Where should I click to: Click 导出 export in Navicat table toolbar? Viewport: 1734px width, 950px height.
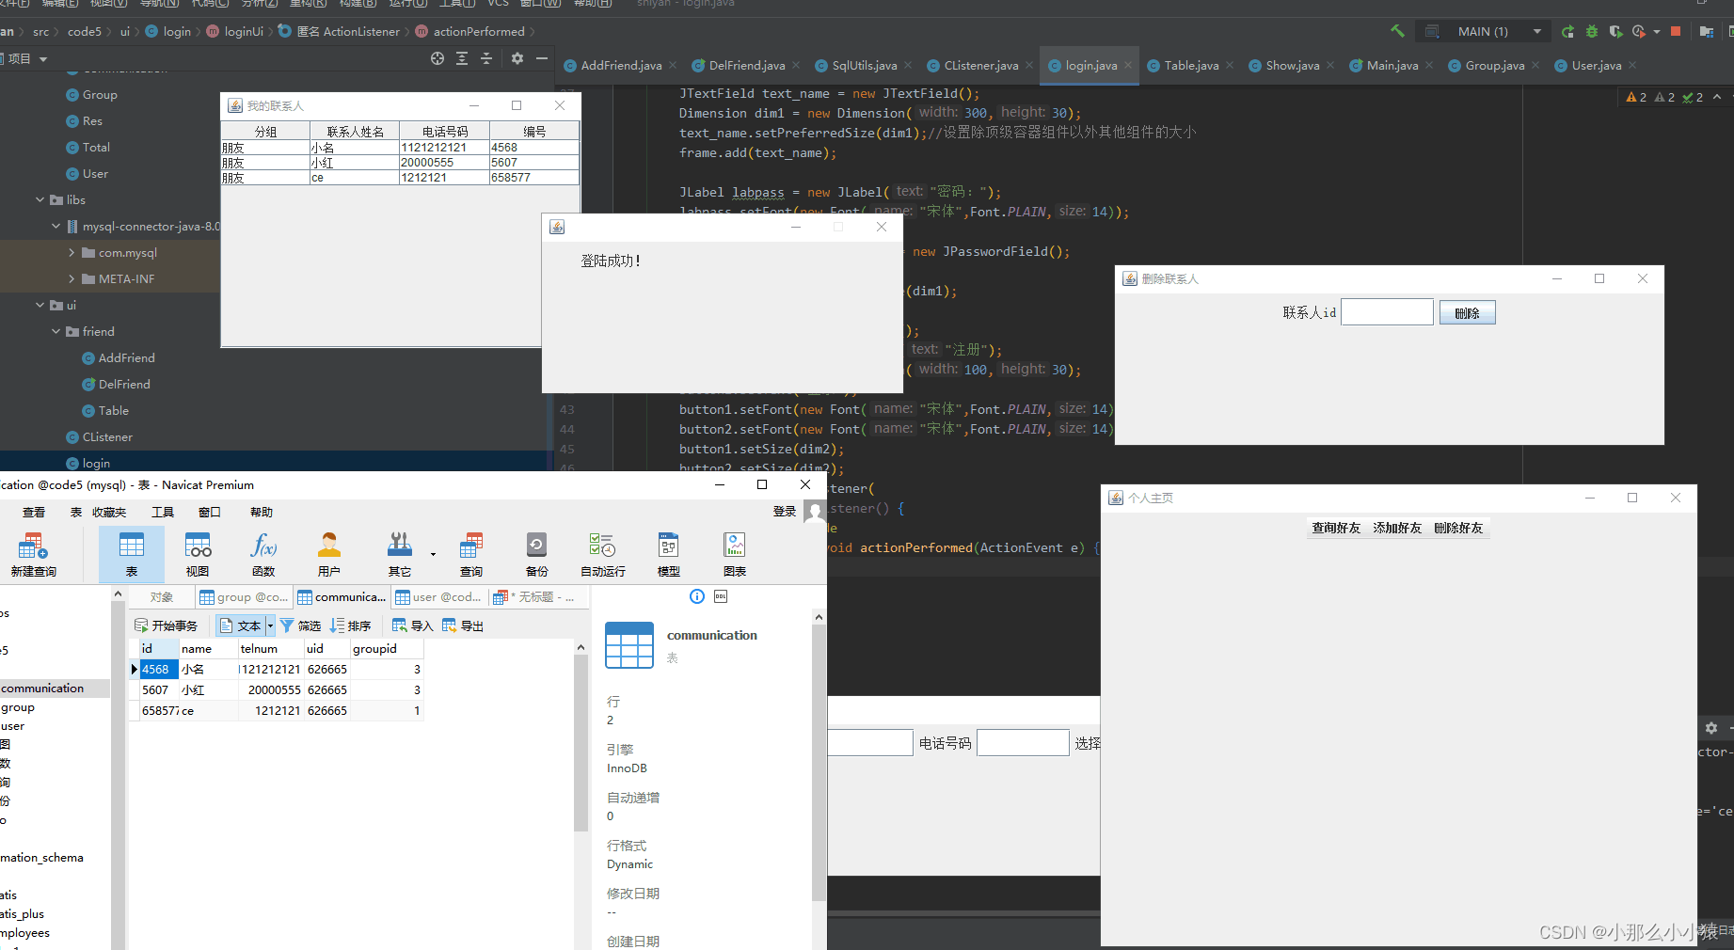(463, 625)
